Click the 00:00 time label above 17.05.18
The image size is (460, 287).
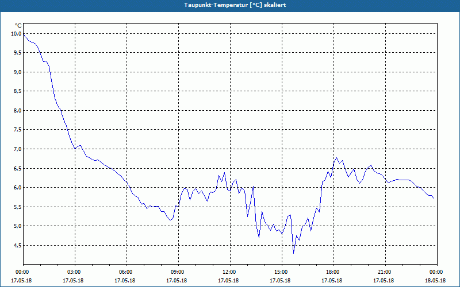click(22, 272)
